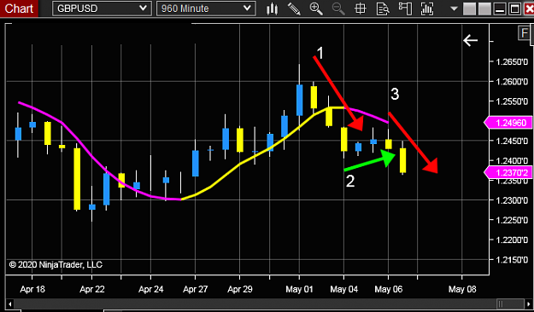
Task: Click the F button at chart corner
Action: [524, 33]
